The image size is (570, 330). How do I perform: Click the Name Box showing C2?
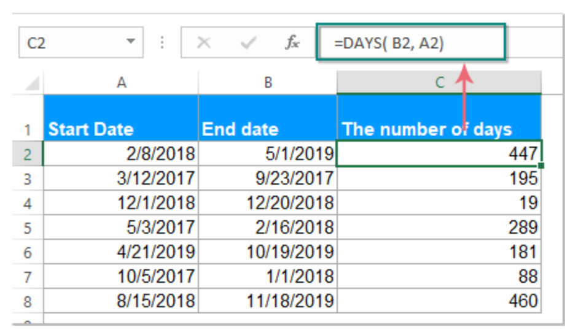click(68, 43)
